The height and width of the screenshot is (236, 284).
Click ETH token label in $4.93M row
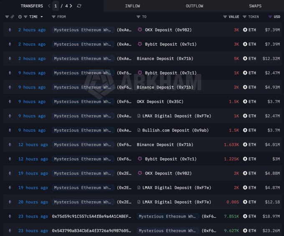pos(252,87)
